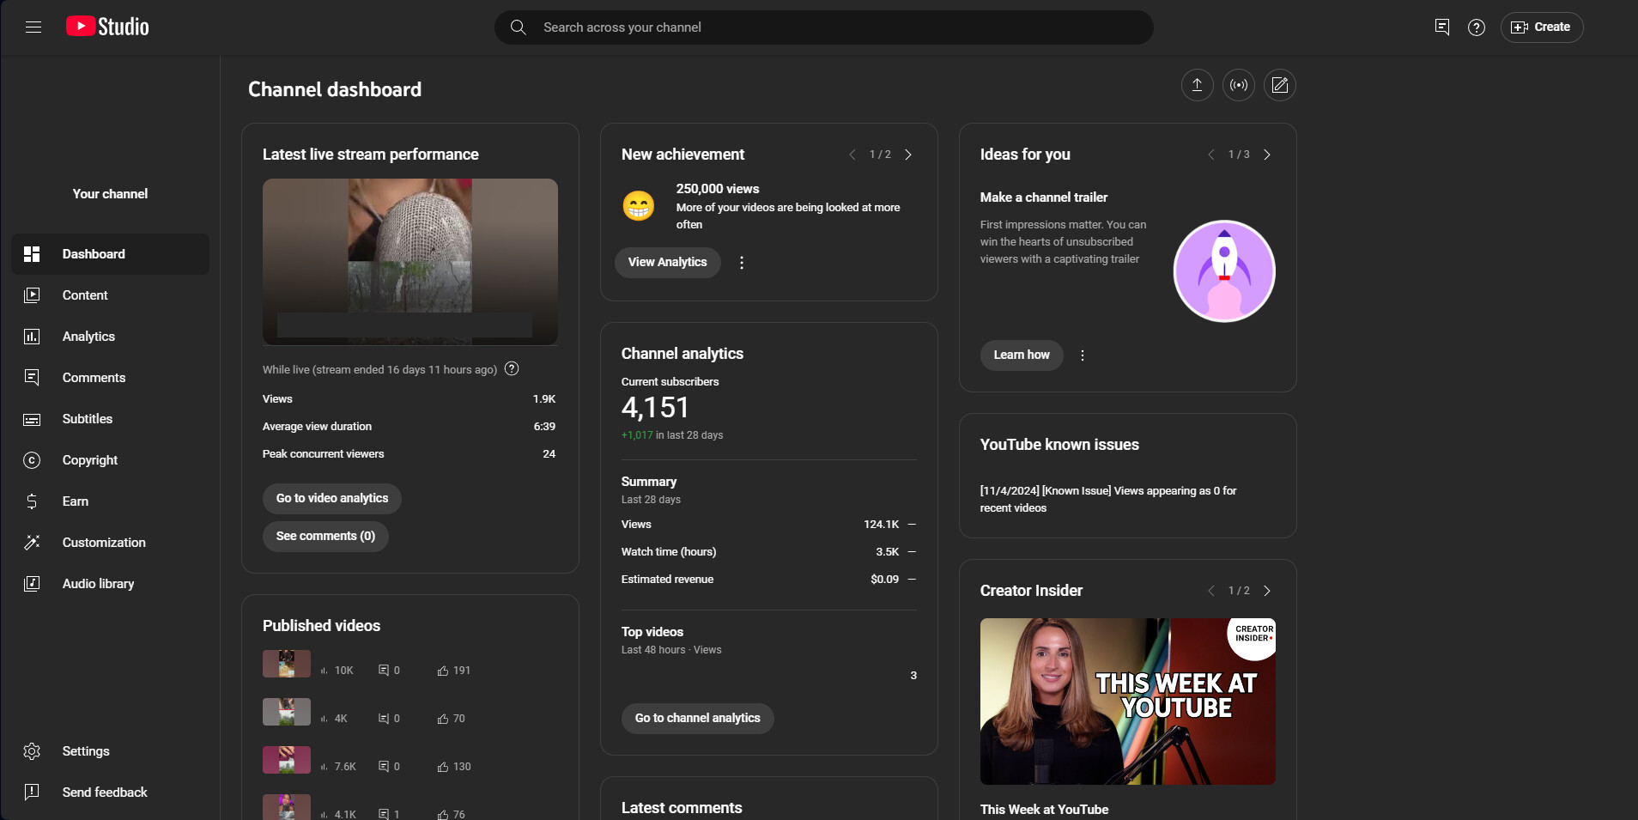Click Your channel label in sidebar
Image resolution: width=1638 pixels, height=820 pixels.
point(110,194)
